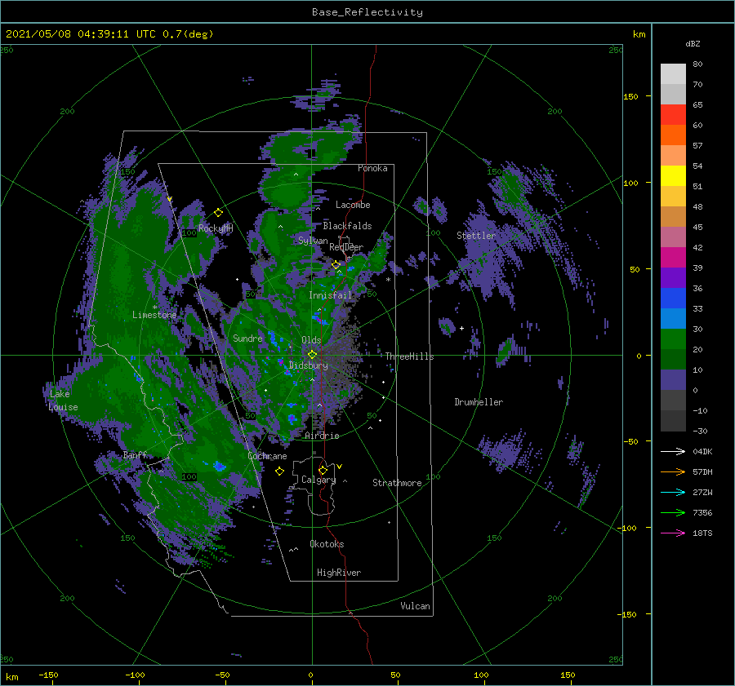Click the Lake Louise label
Screen dimensions: 735x686
coord(63,401)
